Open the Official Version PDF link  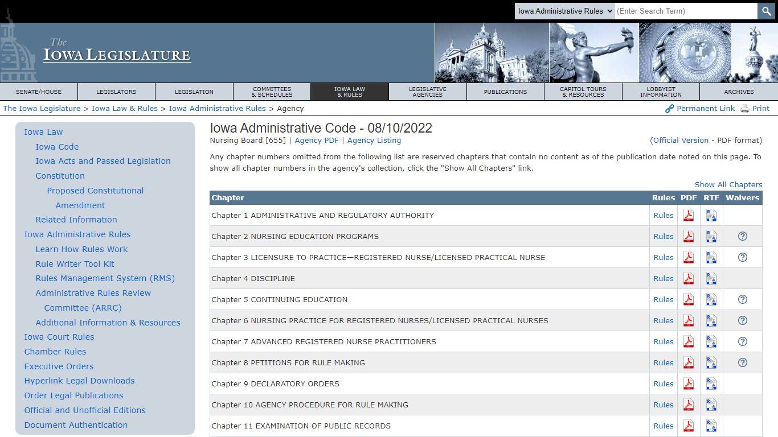coord(681,140)
